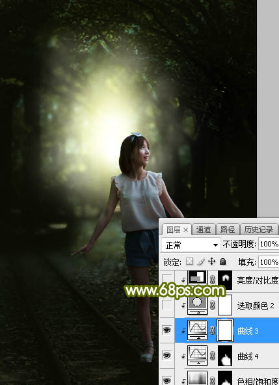Show the 选取颜色 2 layer
Screen dimensions: 279x385
167,305
